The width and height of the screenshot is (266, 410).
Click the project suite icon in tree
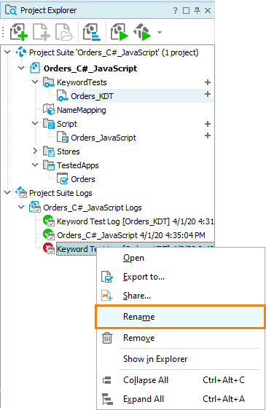click(x=21, y=52)
